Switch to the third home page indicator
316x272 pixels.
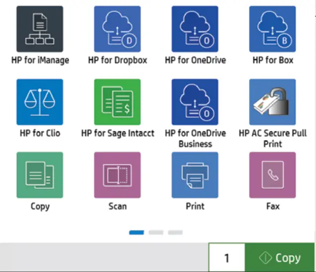click(x=175, y=232)
